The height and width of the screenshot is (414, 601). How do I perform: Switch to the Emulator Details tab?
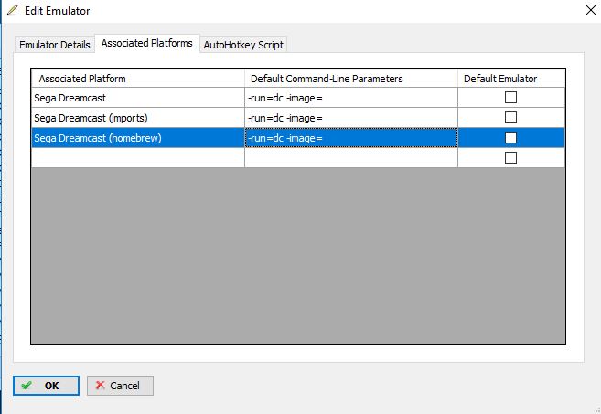pyautogui.click(x=55, y=45)
